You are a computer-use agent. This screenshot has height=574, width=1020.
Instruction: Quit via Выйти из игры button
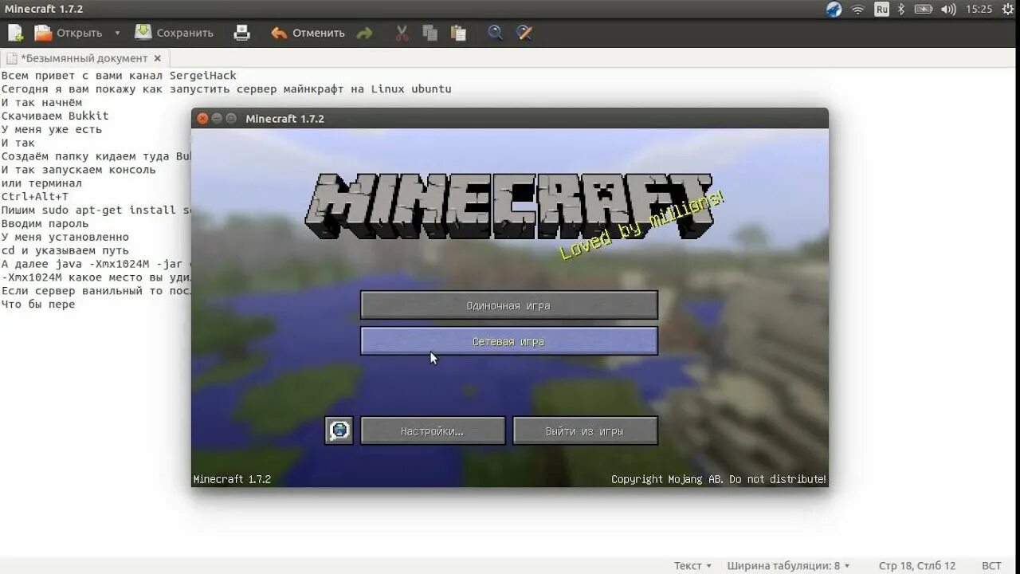click(x=585, y=431)
